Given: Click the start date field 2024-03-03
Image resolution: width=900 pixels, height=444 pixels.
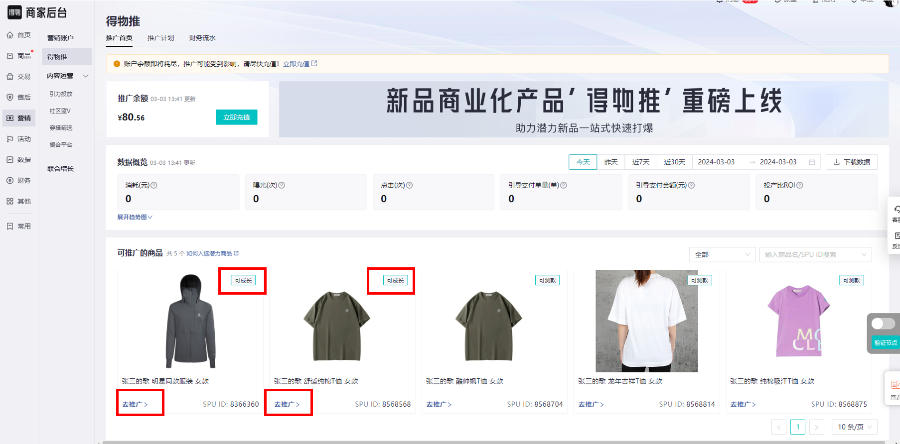Looking at the screenshot, I should 716,162.
